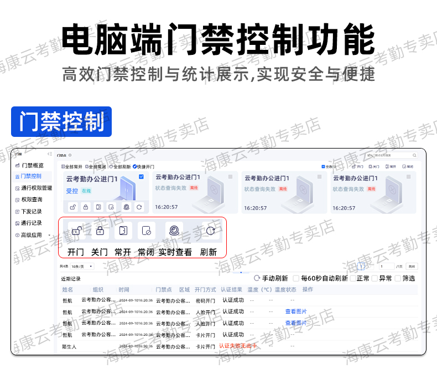437x368 pixels.
Task: Toggle the 全选(1) select-all checkbox
Action: click(x=323, y=166)
